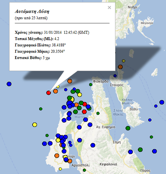Select the Κεφαλονιά island label

coord(108,164)
